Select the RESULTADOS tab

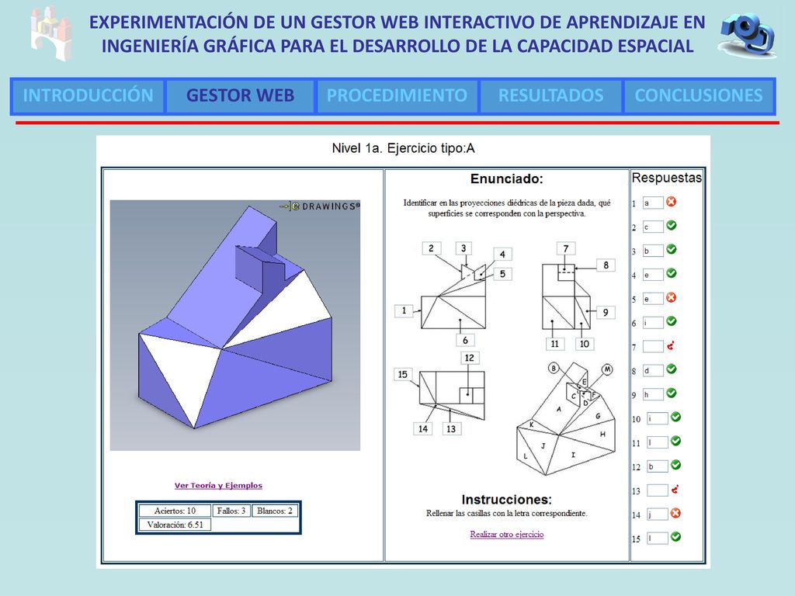pyautogui.click(x=550, y=95)
